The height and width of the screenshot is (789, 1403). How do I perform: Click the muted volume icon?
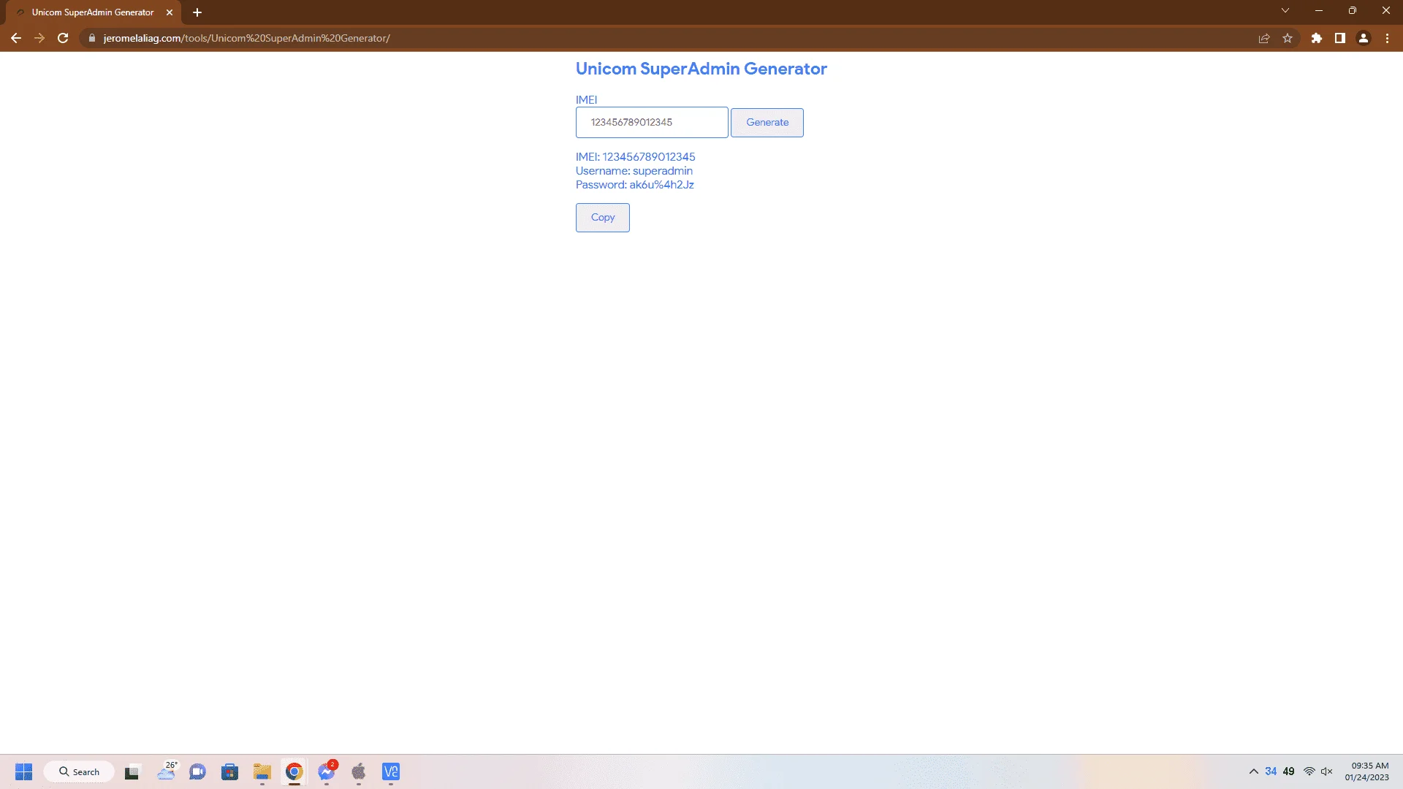pyautogui.click(x=1327, y=771)
